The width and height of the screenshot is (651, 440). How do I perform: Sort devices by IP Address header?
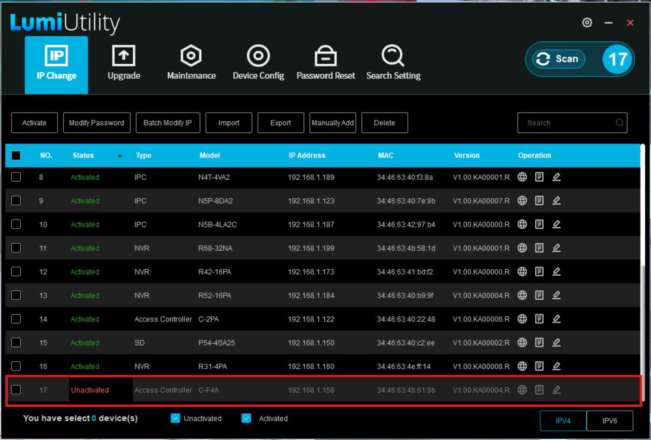[307, 155]
